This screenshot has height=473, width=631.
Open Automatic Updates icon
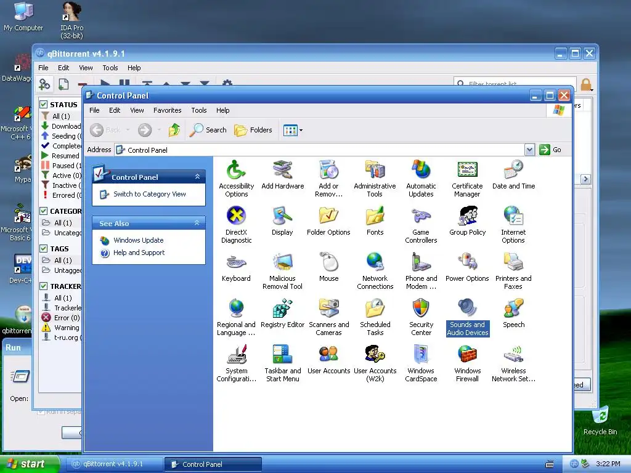[x=421, y=179]
